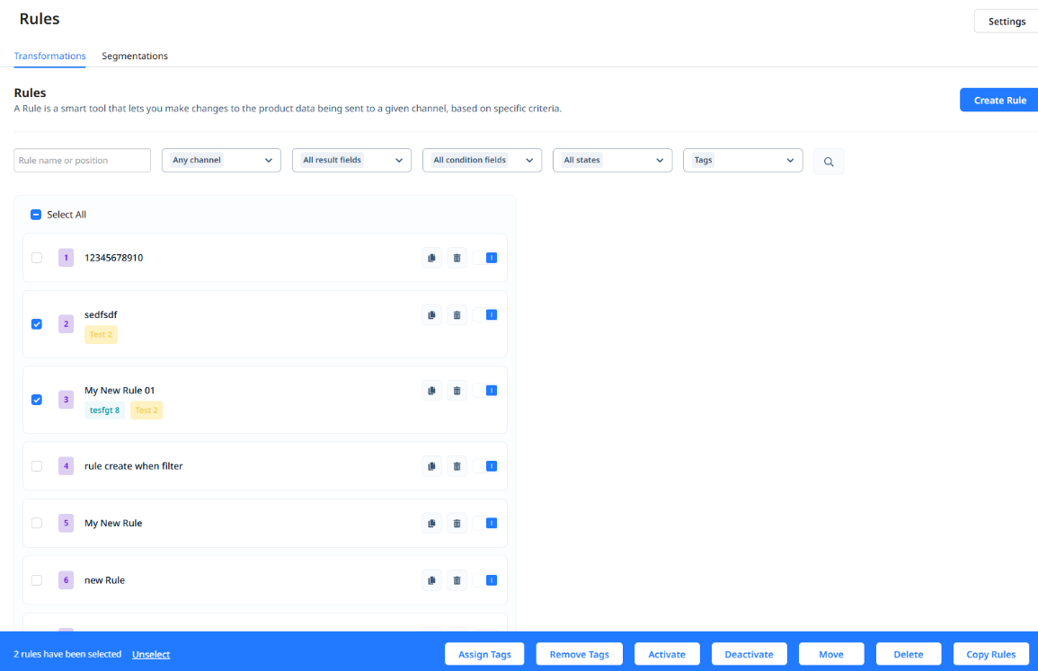Open the sedfsdf rule name
Screen dimensions: 1038x671
click(101, 315)
